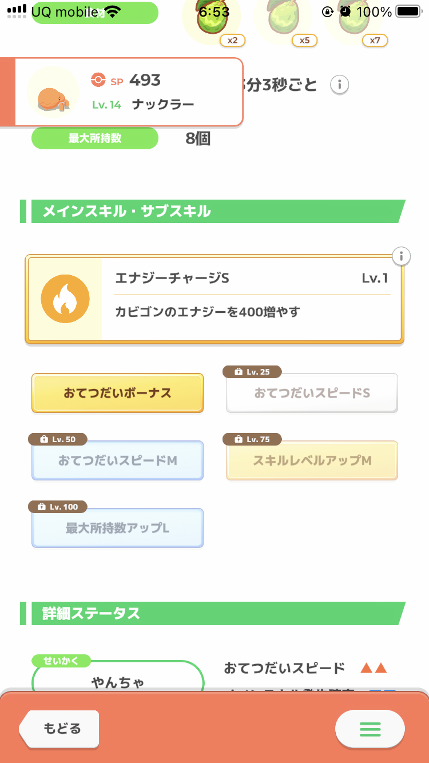This screenshot has width=429, height=763.
Task: Select locked おてつだいスピードS sub skill
Action: point(312,394)
